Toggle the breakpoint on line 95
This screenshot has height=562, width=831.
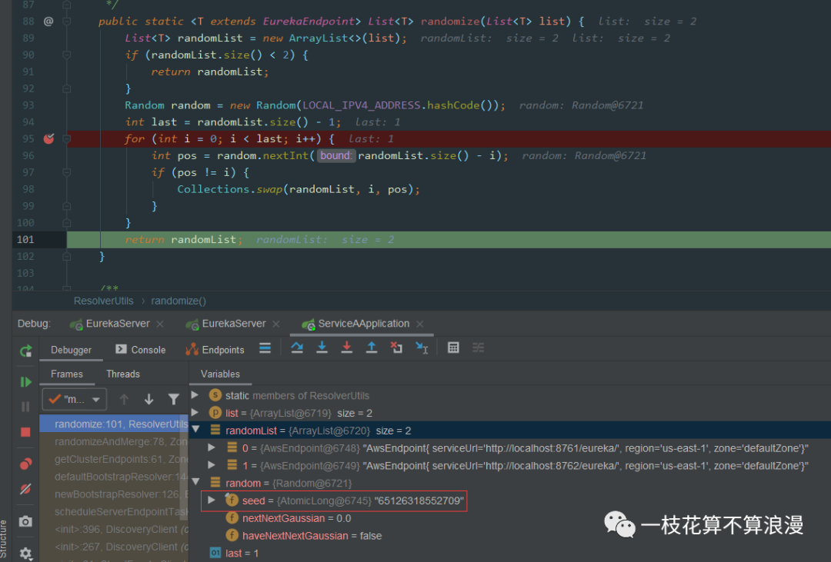click(48, 138)
